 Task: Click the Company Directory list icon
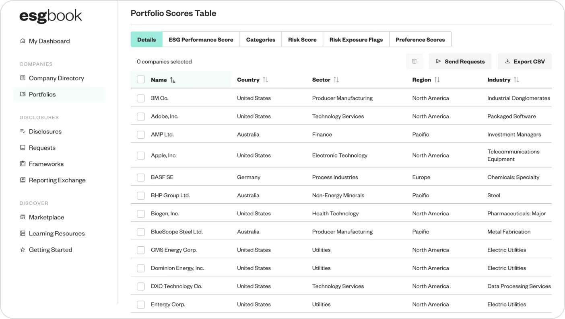[23, 78]
